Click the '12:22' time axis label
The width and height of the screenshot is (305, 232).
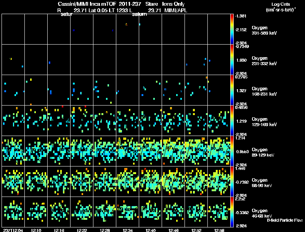[82, 230]
